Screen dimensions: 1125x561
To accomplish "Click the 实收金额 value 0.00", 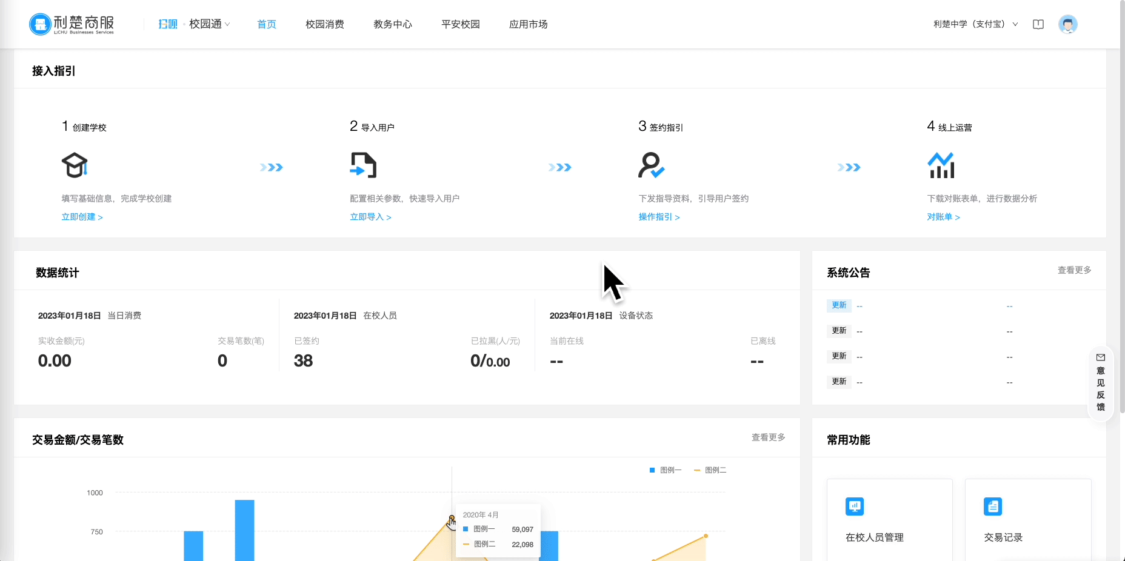I will pos(55,361).
